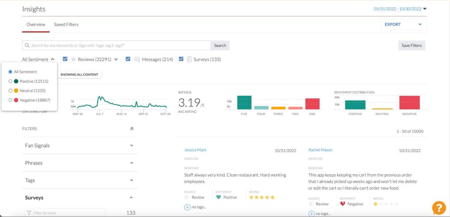Expand the Tags filter section
Screen dimensions: 450x217
coord(80,180)
